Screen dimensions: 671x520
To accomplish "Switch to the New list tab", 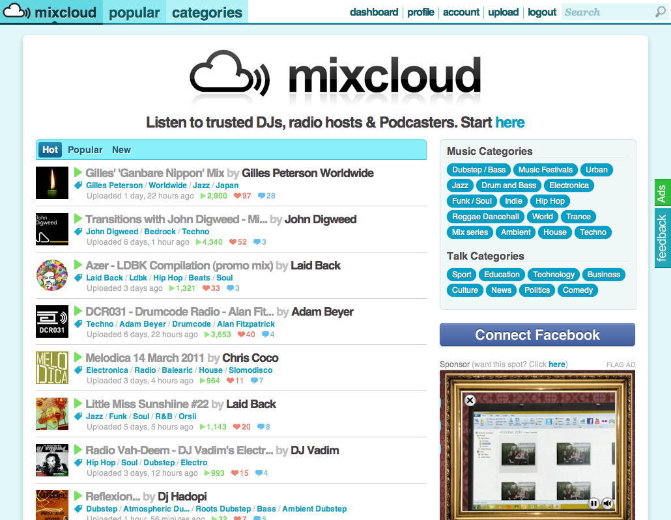I will tap(121, 150).
